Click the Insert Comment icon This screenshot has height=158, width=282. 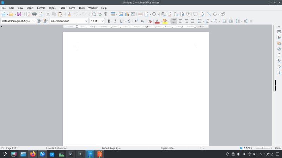pyautogui.click(x=195, y=14)
